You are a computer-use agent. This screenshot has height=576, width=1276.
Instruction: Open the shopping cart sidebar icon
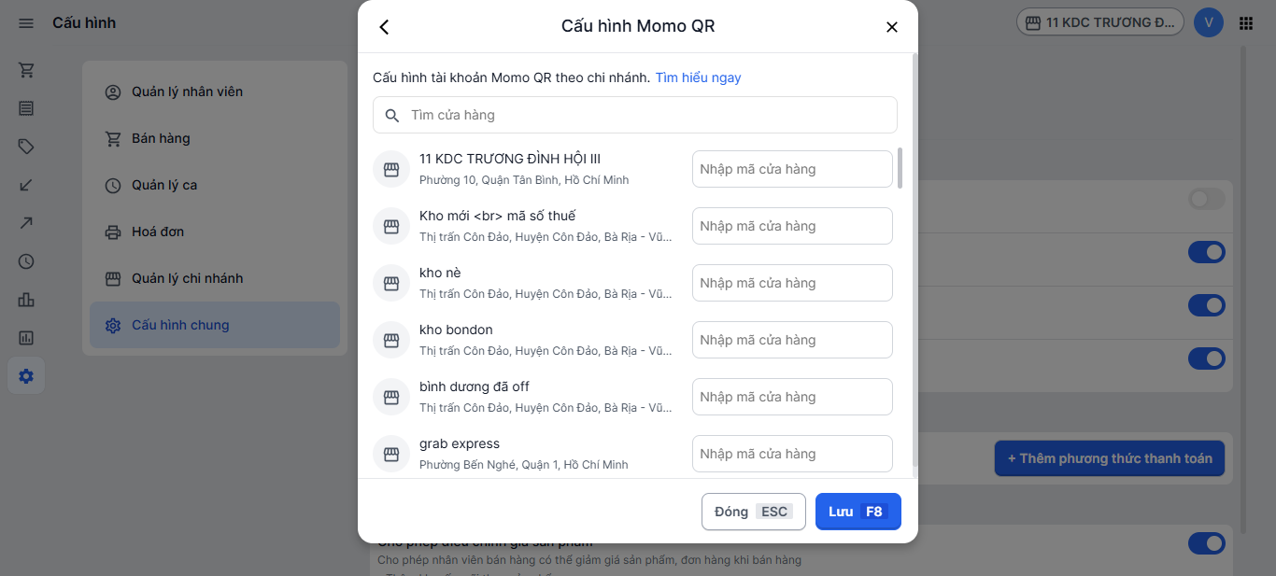(x=26, y=70)
